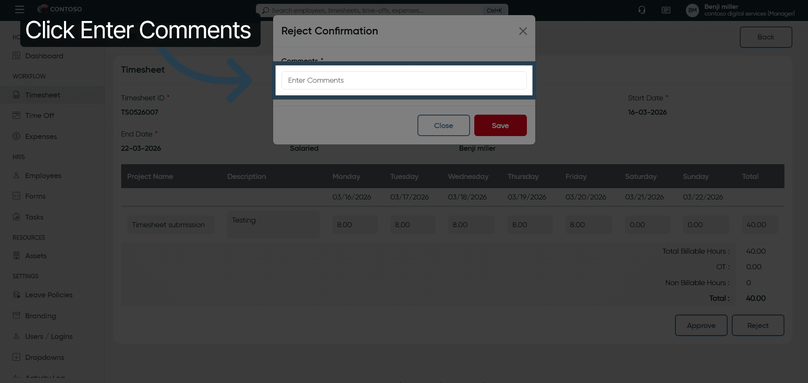Open the messages chat icon
This screenshot has width=808, height=383.
pos(666,10)
